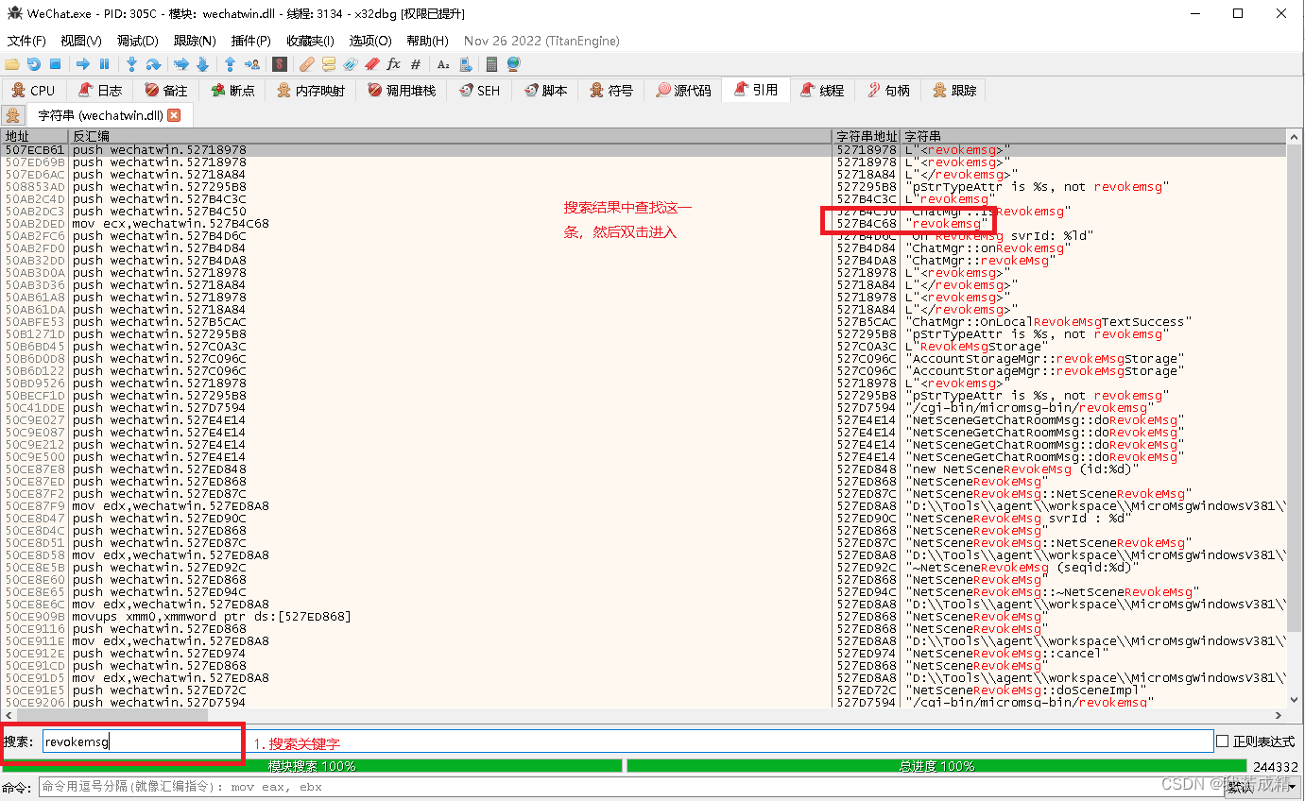Click the 模块搜索 100% progress bar
Screen dimensions: 1305x801
pos(312,766)
